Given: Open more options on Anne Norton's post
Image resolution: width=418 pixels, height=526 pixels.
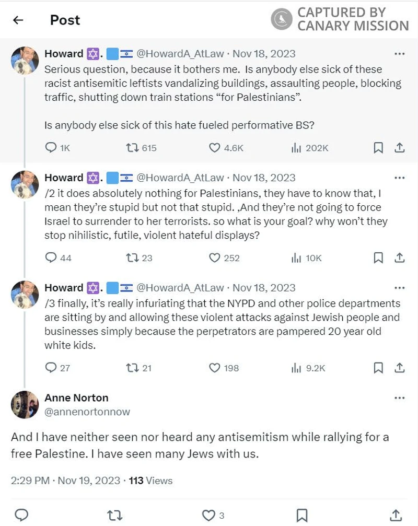Looking at the screenshot, I should click(400, 398).
